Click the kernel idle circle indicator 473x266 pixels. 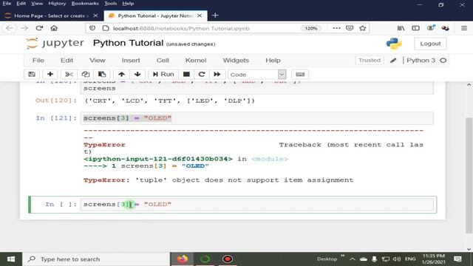[x=443, y=61]
